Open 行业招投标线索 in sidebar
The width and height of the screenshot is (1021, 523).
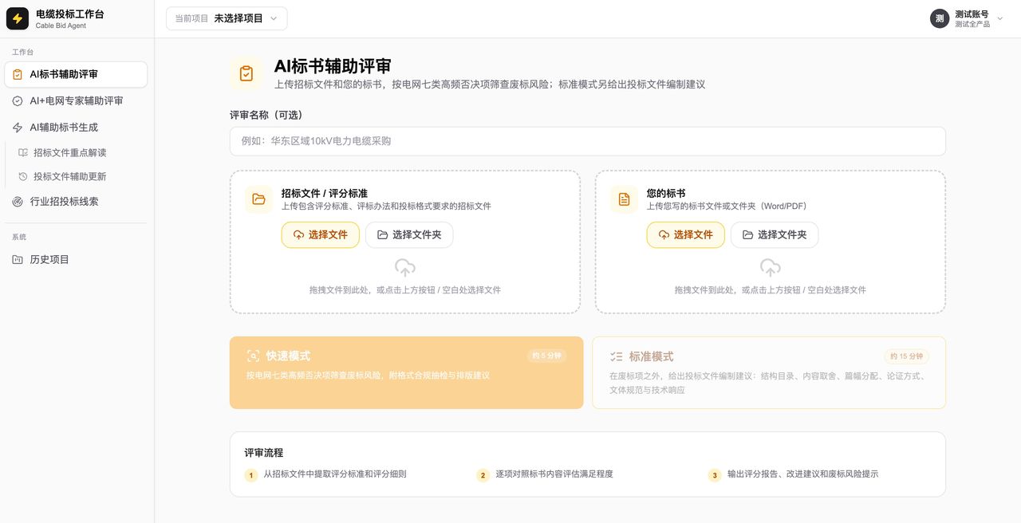pyautogui.click(x=76, y=202)
